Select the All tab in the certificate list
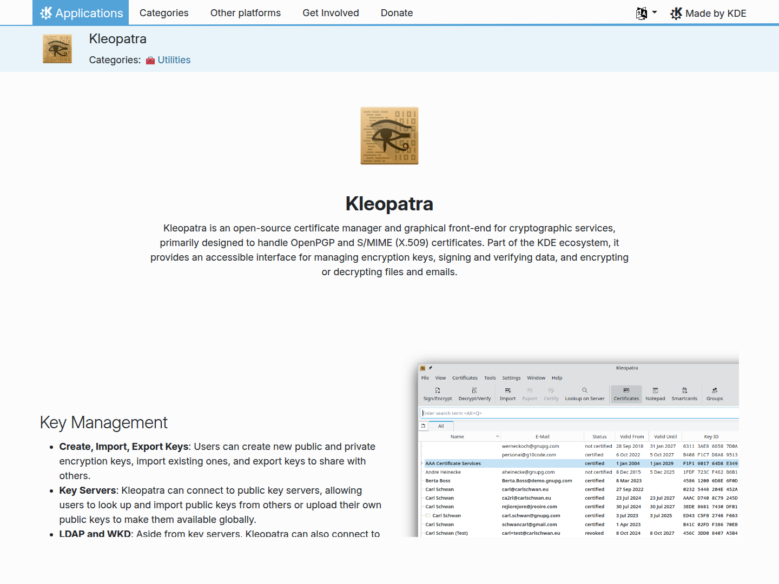 coord(441,426)
